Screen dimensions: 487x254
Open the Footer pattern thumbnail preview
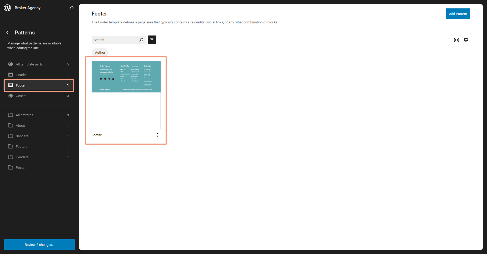click(126, 95)
